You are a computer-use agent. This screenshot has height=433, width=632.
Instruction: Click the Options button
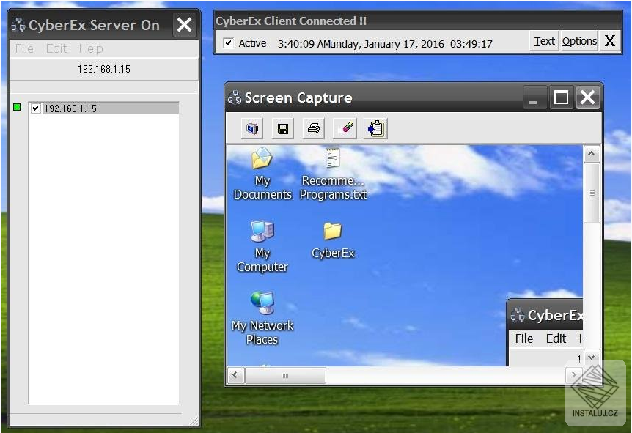pyautogui.click(x=579, y=41)
